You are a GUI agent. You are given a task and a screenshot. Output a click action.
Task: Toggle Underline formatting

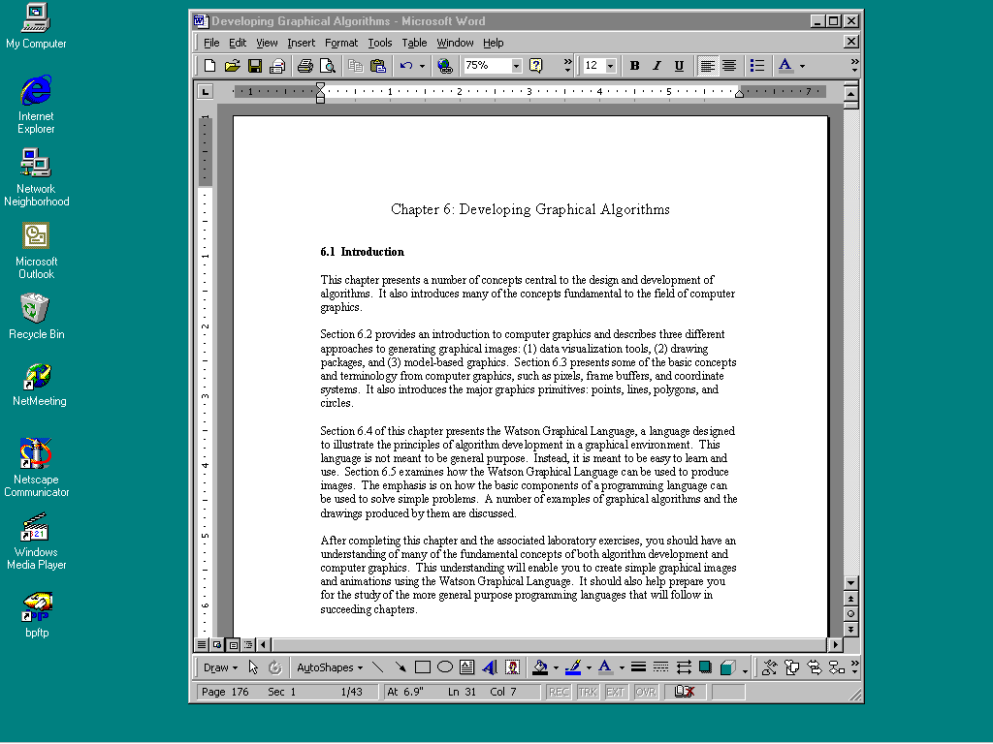679,66
